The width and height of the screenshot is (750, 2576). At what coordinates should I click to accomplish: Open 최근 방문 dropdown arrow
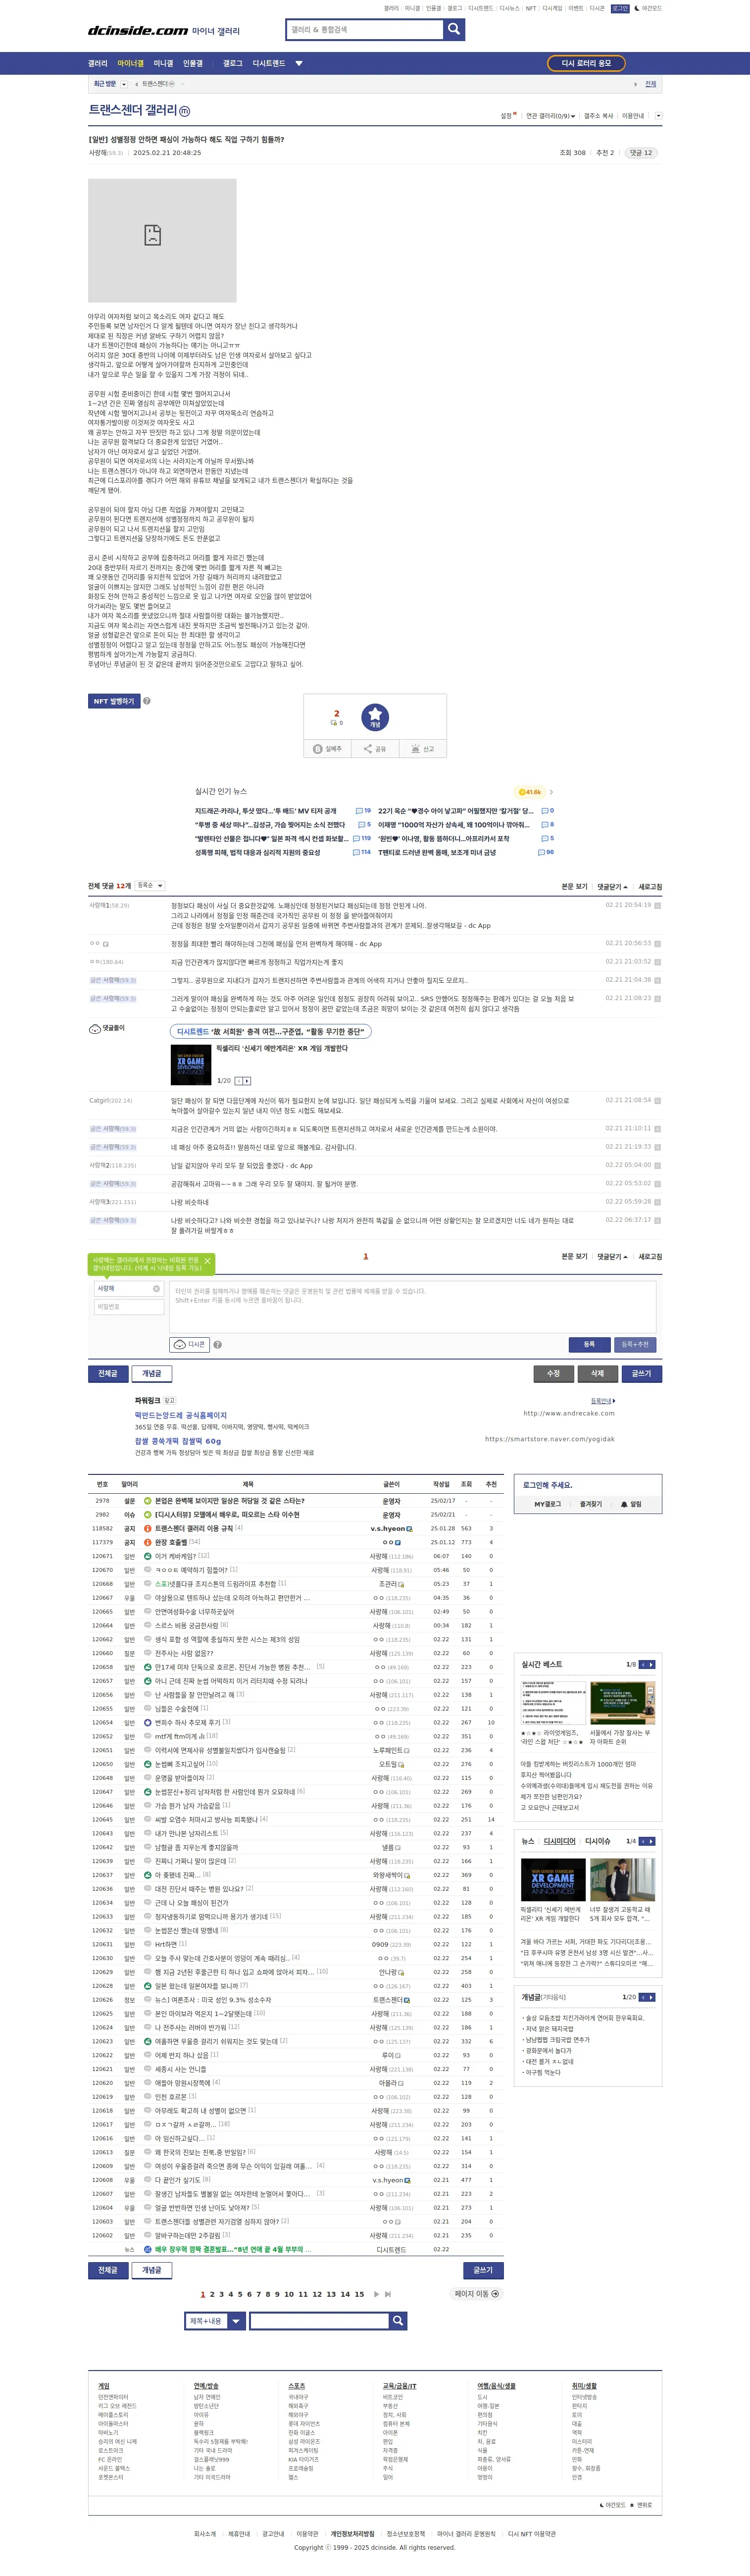tap(125, 84)
